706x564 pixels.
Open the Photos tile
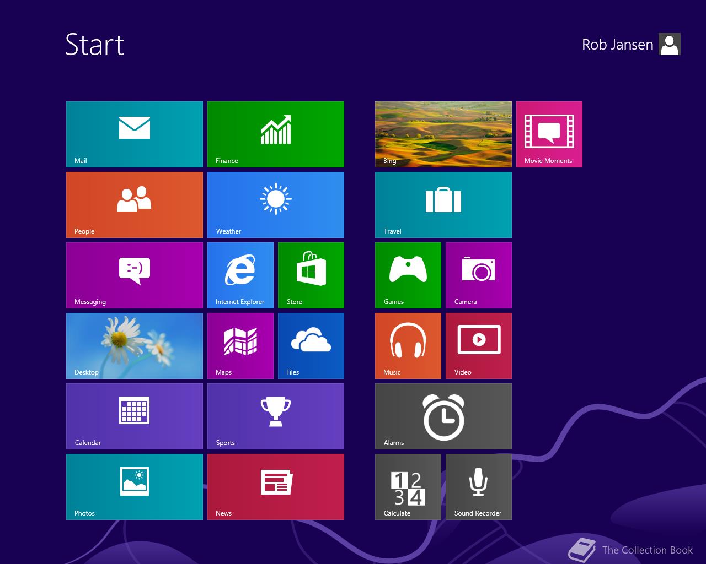(135, 487)
